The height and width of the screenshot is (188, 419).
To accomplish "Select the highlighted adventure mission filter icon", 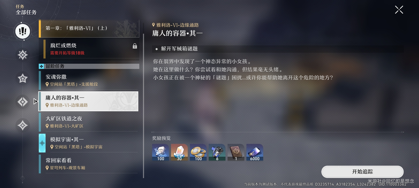I will pos(23,102).
